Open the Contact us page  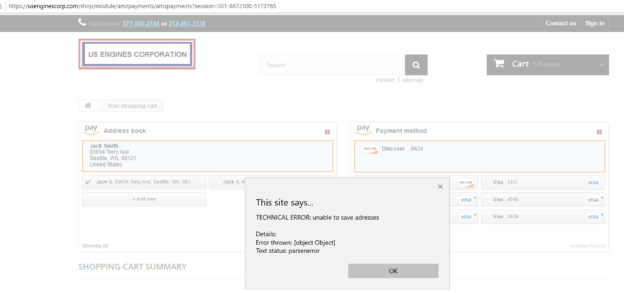[561, 24]
